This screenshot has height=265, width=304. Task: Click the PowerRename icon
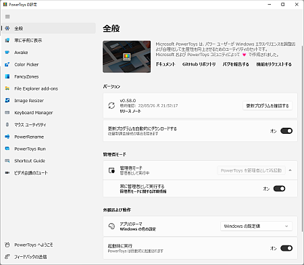(x=7, y=137)
